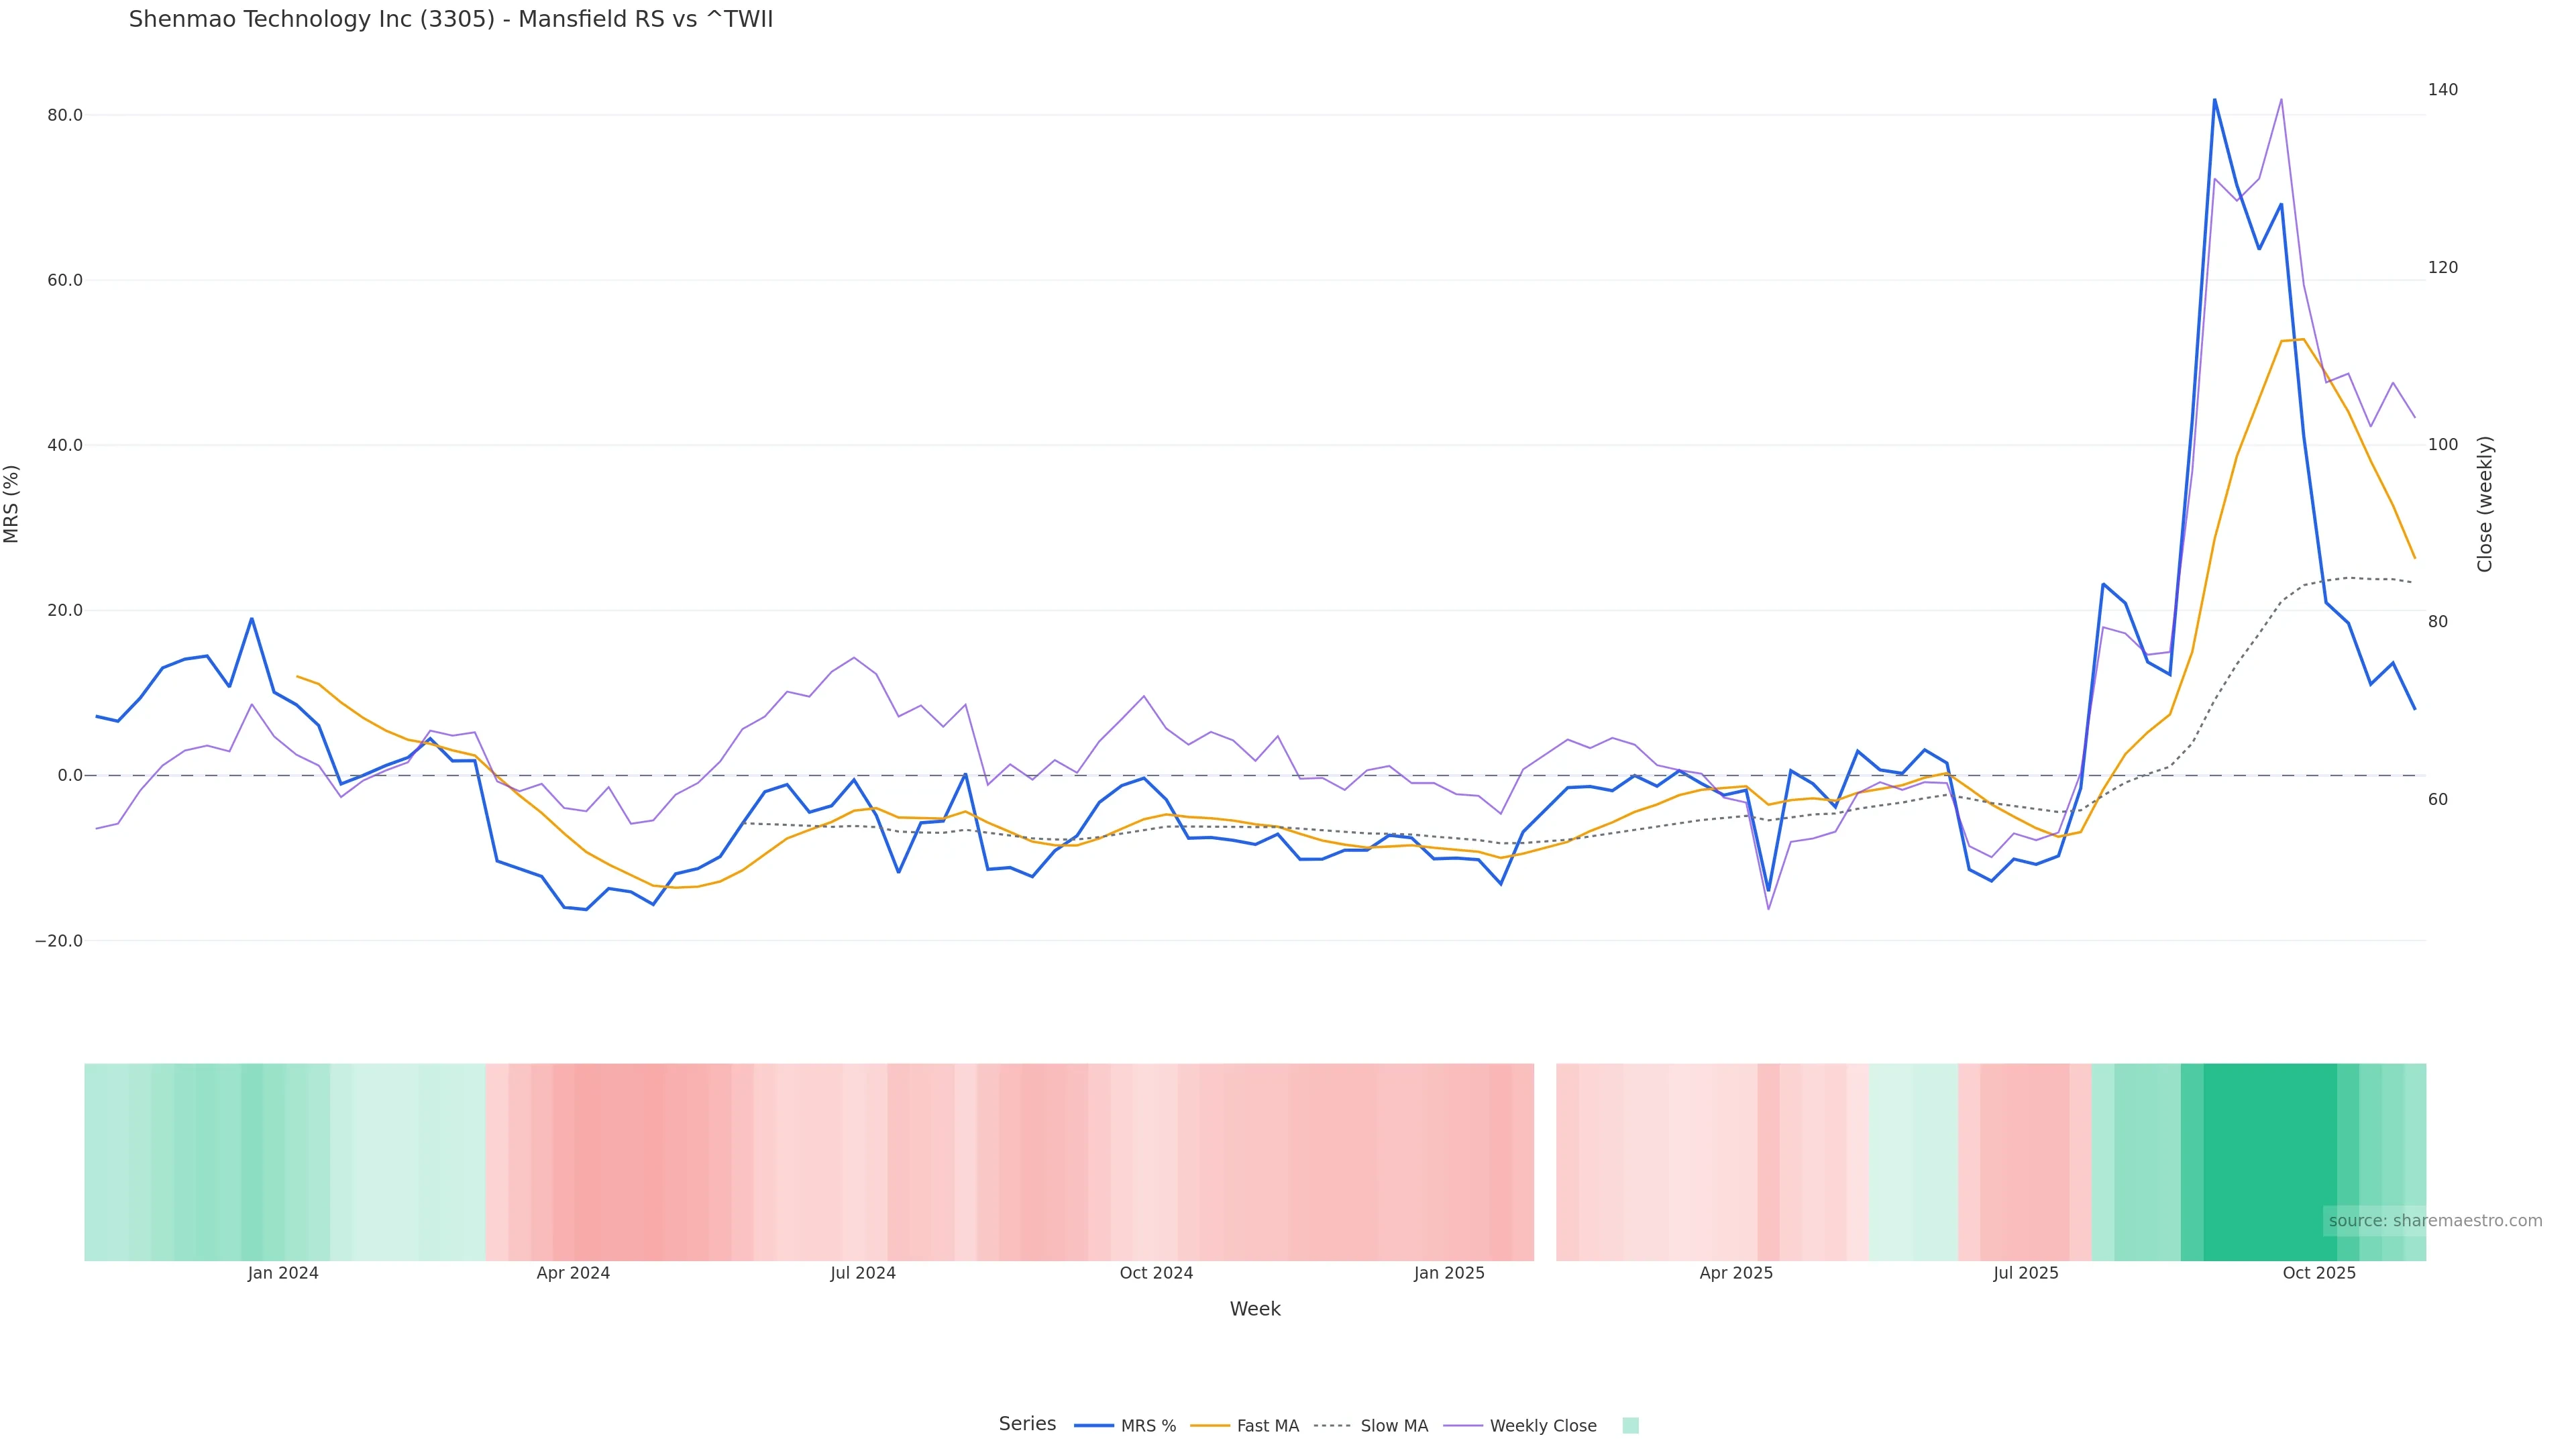Click the −20.0 tick on MRS axis
This screenshot has width=2576, height=1449.
(x=59, y=941)
